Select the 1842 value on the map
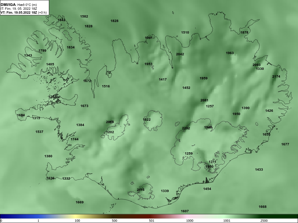Image resolution: width=298 pixels, height=223 pixels. pyautogui.click(x=61, y=20)
